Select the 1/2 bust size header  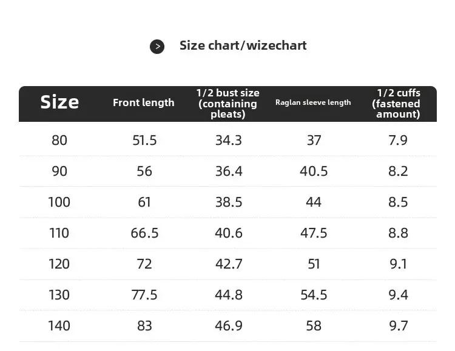click(x=227, y=103)
